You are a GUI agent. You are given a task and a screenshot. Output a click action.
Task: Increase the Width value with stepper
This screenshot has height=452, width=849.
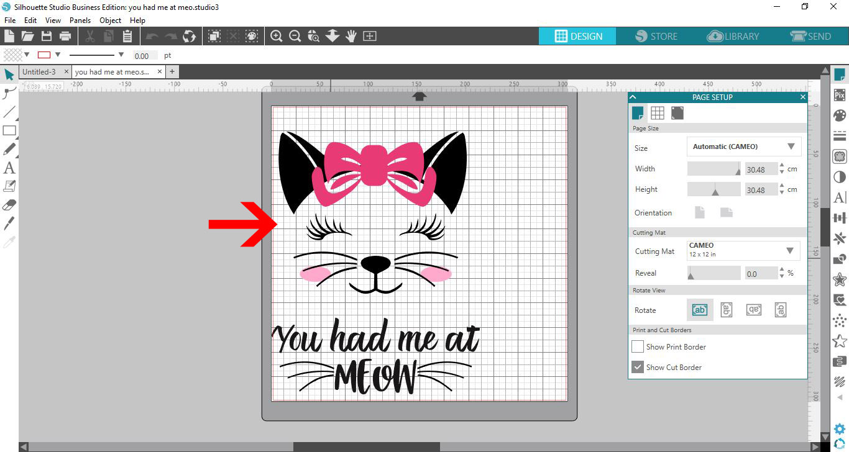[782, 165]
